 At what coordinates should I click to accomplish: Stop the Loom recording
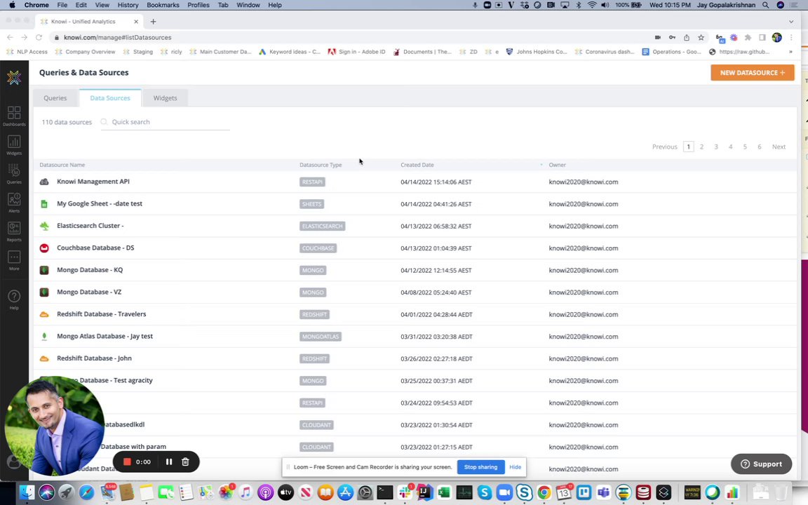point(127,462)
